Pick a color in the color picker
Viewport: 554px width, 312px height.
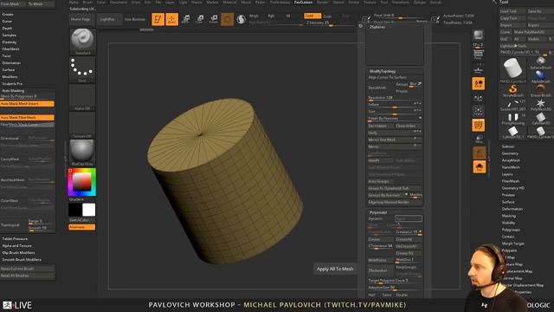82,181
